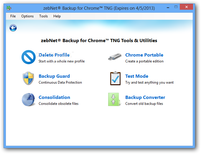Click 'Consolidate obsolete files' description
The height and width of the screenshot is (154, 201).
tap(59, 104)
